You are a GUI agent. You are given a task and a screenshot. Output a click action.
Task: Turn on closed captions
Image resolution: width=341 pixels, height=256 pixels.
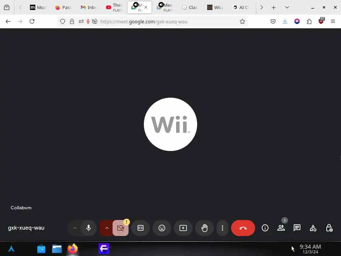point(141,228)
